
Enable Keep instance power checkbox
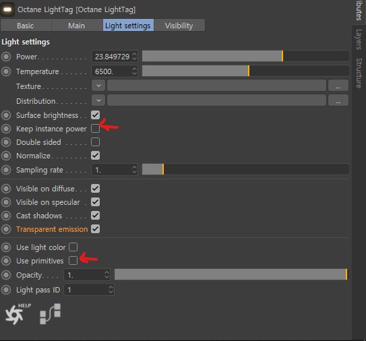pos(95,129)
